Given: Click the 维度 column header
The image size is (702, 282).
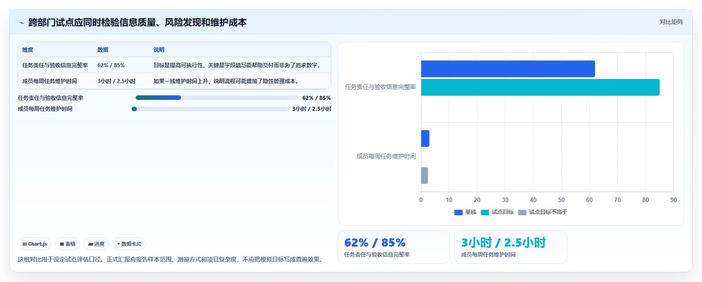Looking at the screenshot, I should pyautogui.click(x=28, y=50).
